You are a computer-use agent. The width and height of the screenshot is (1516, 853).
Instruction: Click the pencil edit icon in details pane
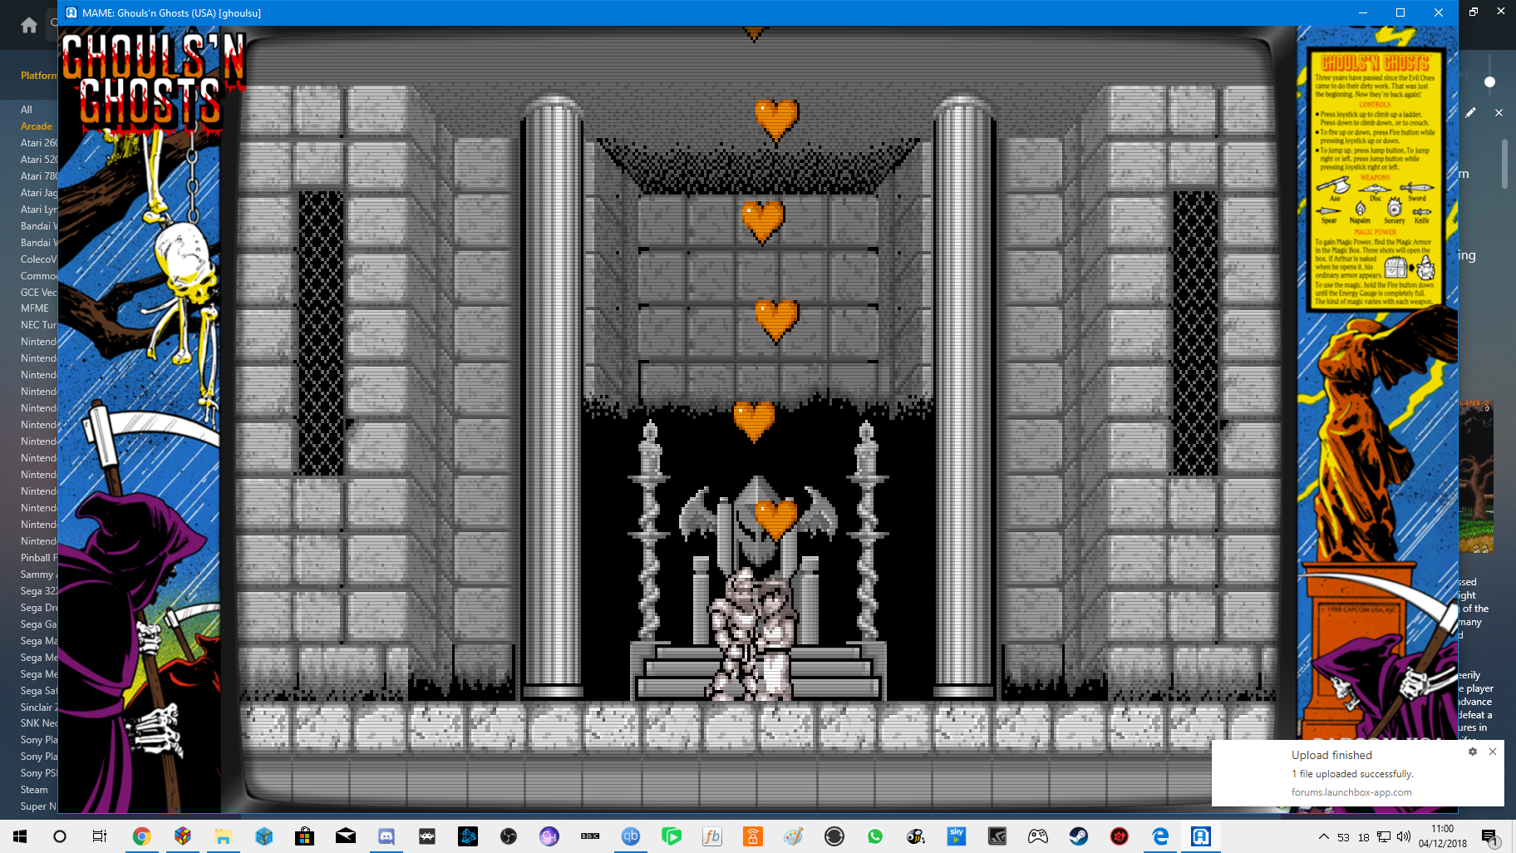click(1470, 112)
